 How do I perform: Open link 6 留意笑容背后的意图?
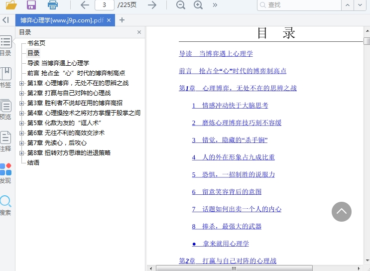tap(227, 192)
